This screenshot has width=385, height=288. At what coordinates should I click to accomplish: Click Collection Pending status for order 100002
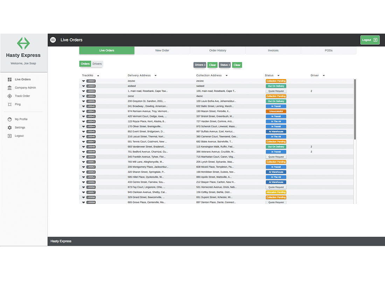click(x=276, y=81)
